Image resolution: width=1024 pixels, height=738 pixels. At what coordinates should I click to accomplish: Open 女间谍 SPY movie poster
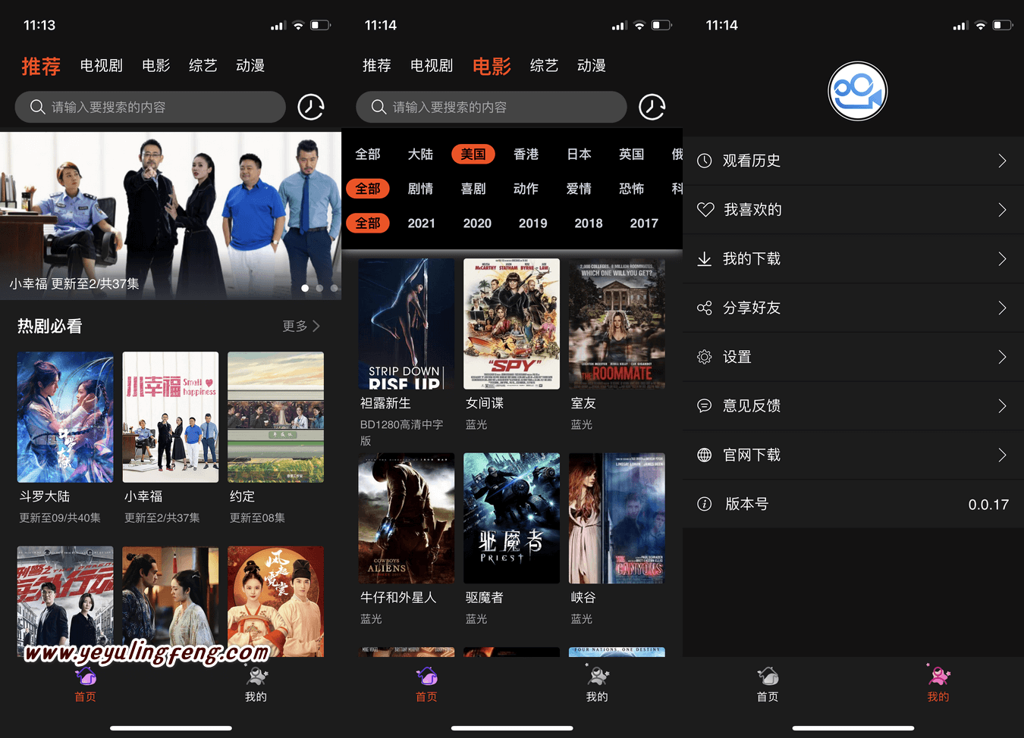512,324
